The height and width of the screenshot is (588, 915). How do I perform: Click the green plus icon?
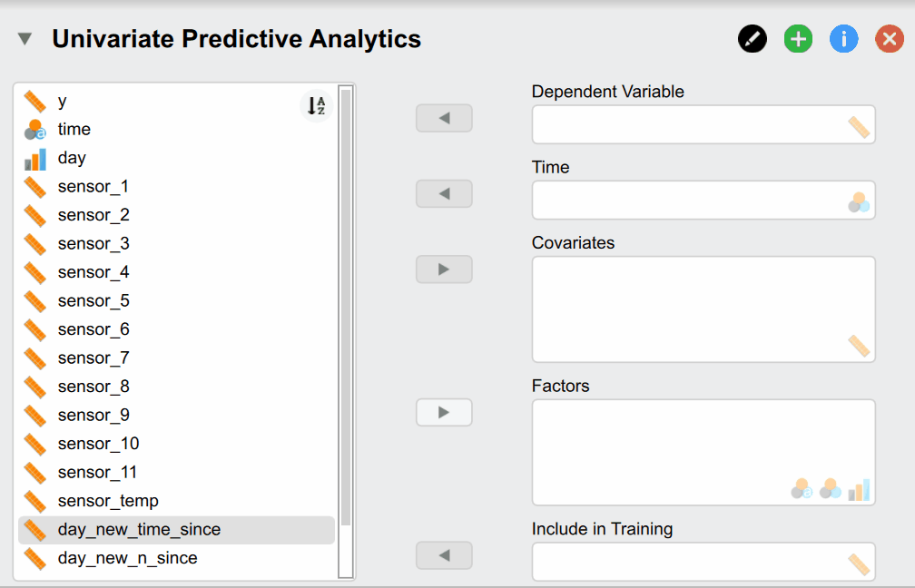[x=798, y=39]
